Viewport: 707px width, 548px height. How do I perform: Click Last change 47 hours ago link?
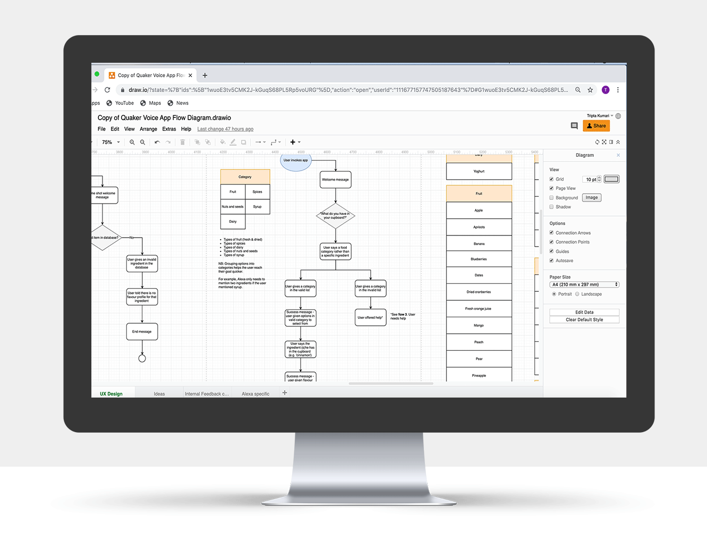click(225, 129)
